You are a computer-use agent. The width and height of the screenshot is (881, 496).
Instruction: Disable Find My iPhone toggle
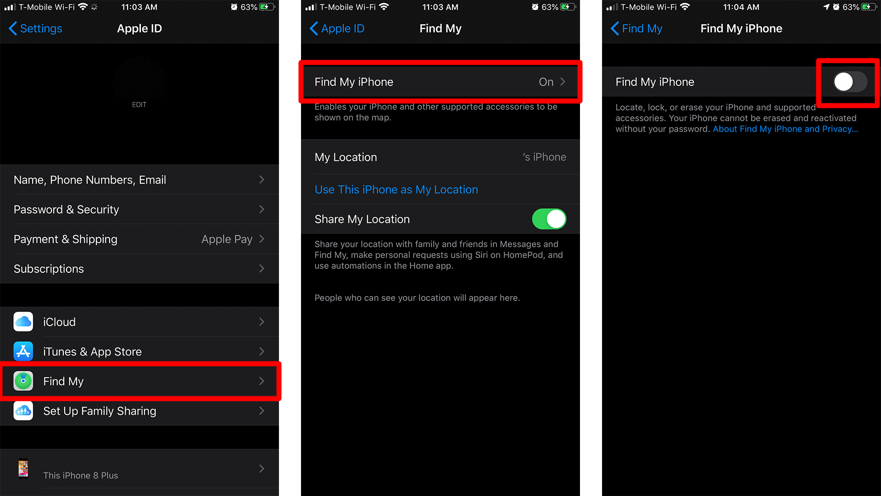click(x=851, y=80)
